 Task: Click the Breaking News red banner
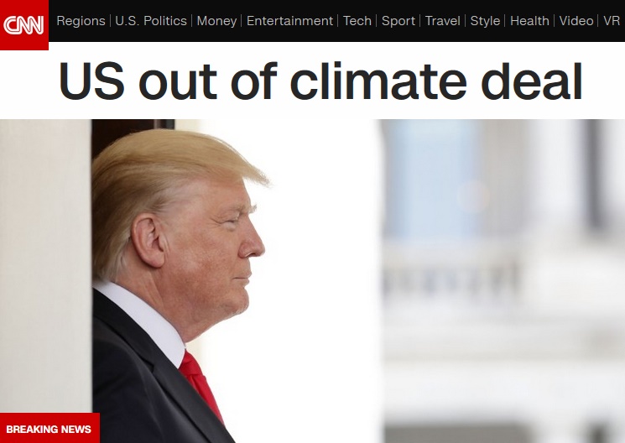click(49, 428)
